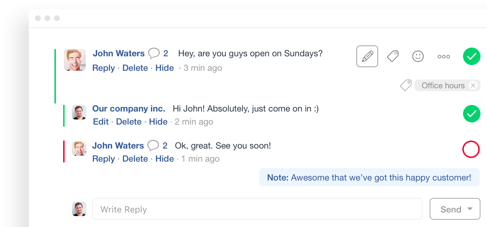Click comment bubble on first John Waters message
487x227 pixels.
point(154,54)
